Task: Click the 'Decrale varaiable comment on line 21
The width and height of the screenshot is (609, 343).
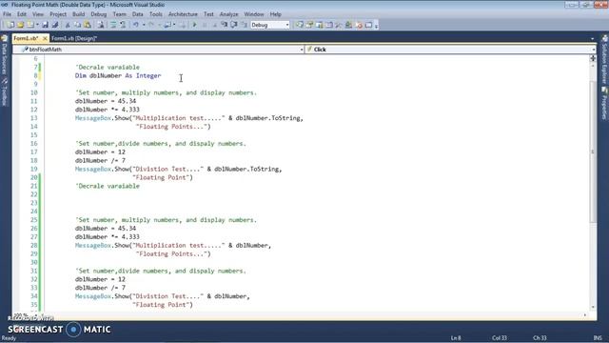Action: [108, 187]
